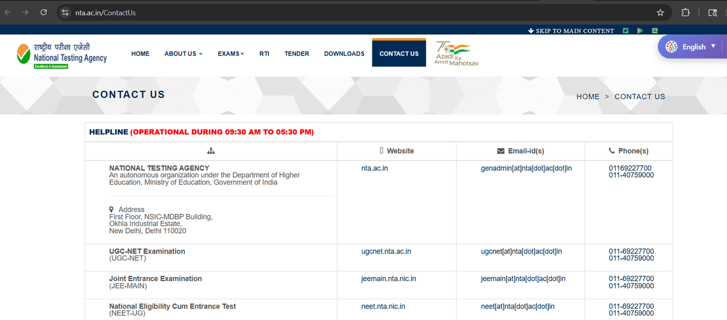The image size is (727, 320).
Task: Open site information icon in address bar
Action: click(x=65, y=12)
